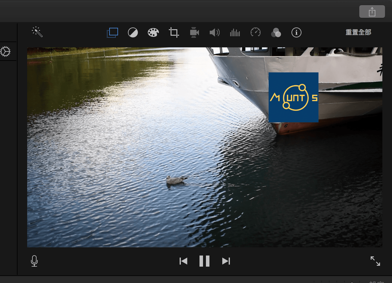
Task: Open the volume speaker icon
Action: tap(215, 32)
